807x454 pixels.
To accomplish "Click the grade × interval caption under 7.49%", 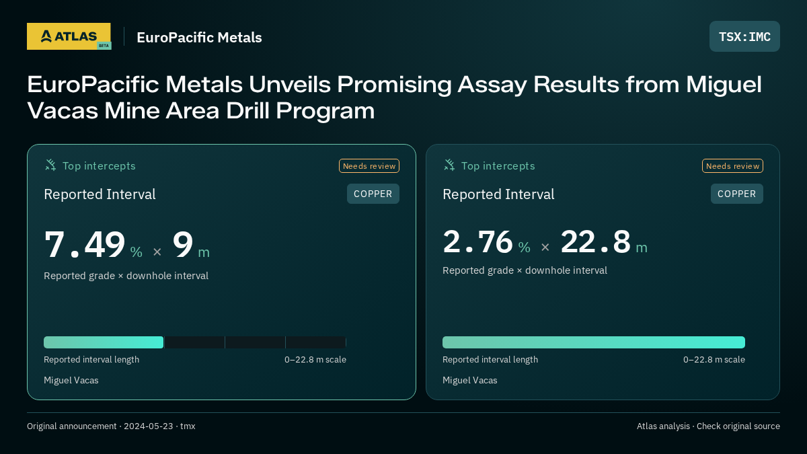I will coord(126,276).
